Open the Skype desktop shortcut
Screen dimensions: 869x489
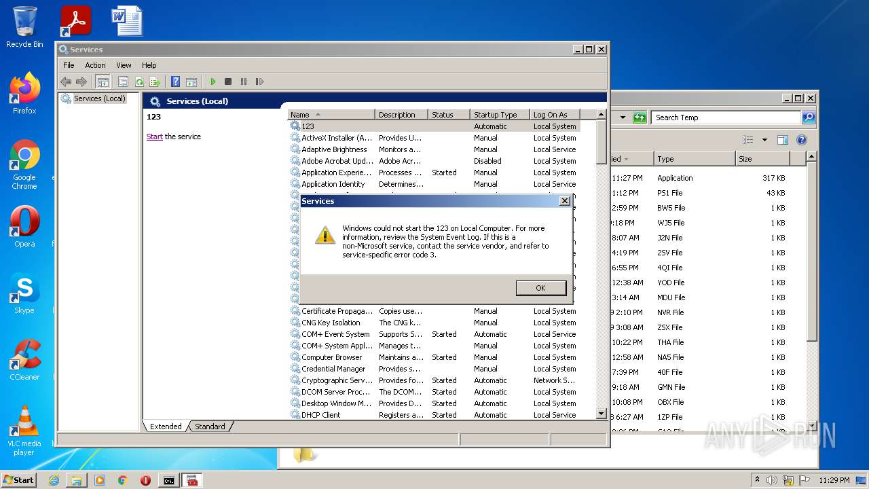[x=24, y=294]
